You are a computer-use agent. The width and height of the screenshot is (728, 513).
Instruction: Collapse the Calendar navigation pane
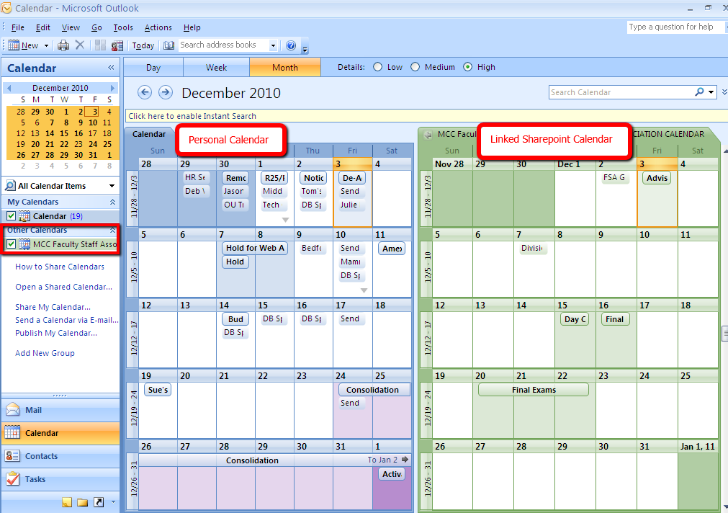click(x=111, y=68)
